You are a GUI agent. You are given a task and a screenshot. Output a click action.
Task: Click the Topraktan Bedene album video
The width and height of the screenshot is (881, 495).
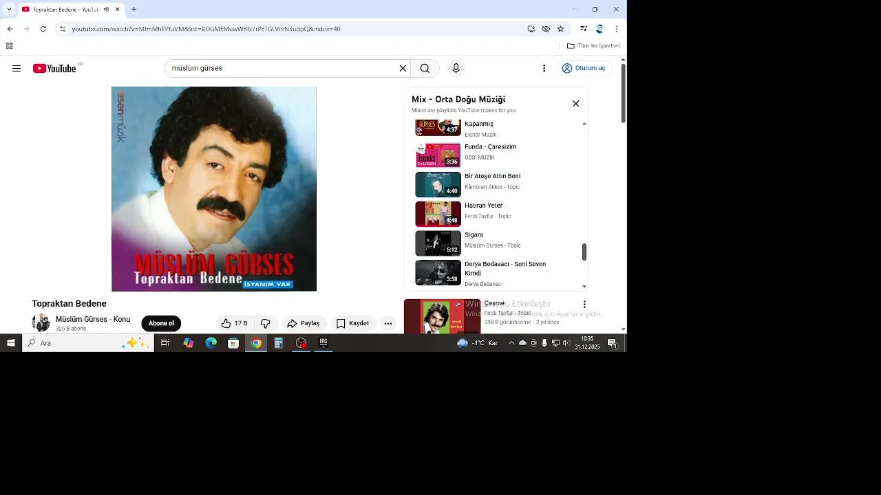click(x=214, y=189)
